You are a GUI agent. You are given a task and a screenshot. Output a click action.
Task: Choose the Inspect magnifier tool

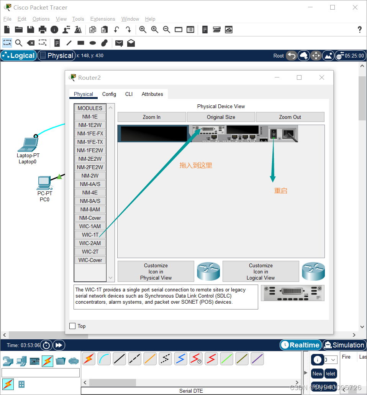19,43
